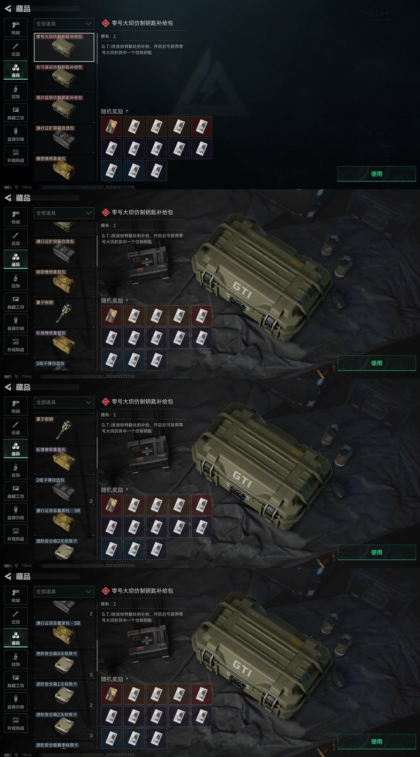Select the 长弓溪谷仿制钥匙补给包 item
Image resolution: width=420 pixels, height=757 pixels.
[64, 77]
